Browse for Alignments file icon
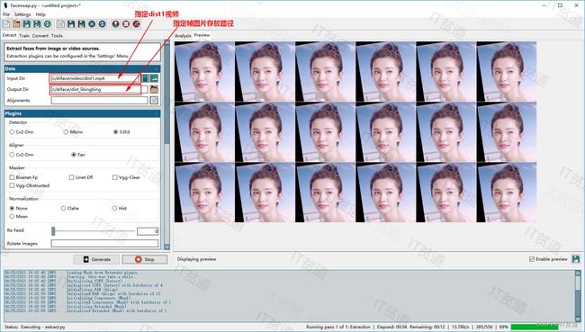This screenshot has height=332, width=585. pos(154,101)
